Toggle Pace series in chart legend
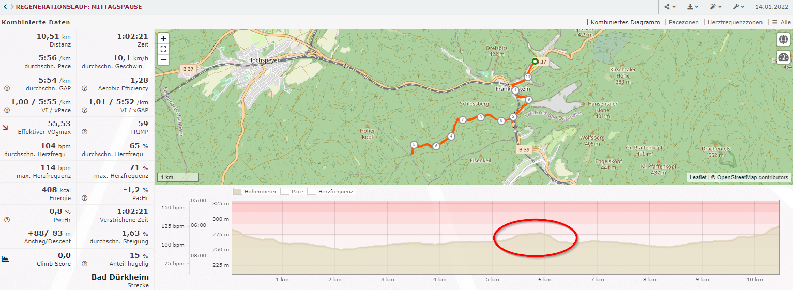Image resolution: width=793 pixels, height=290 pixels. (292, 191)
